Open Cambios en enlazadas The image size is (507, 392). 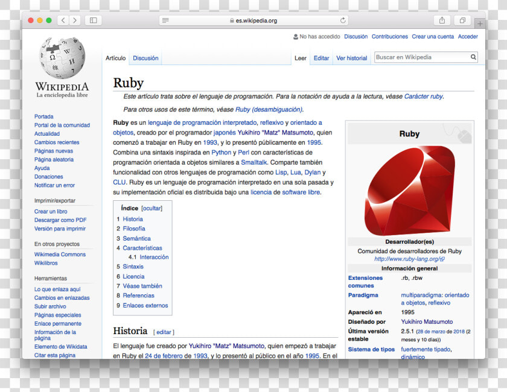[62, 298]
